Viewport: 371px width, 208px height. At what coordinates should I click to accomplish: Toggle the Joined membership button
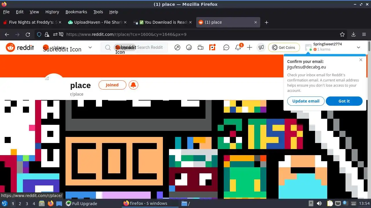[112, 85]
